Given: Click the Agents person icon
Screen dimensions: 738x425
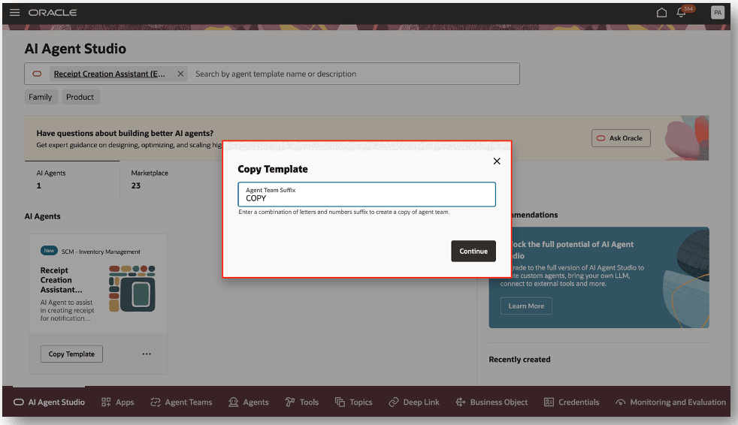Looking at the screenshot, I should [234, 402].
